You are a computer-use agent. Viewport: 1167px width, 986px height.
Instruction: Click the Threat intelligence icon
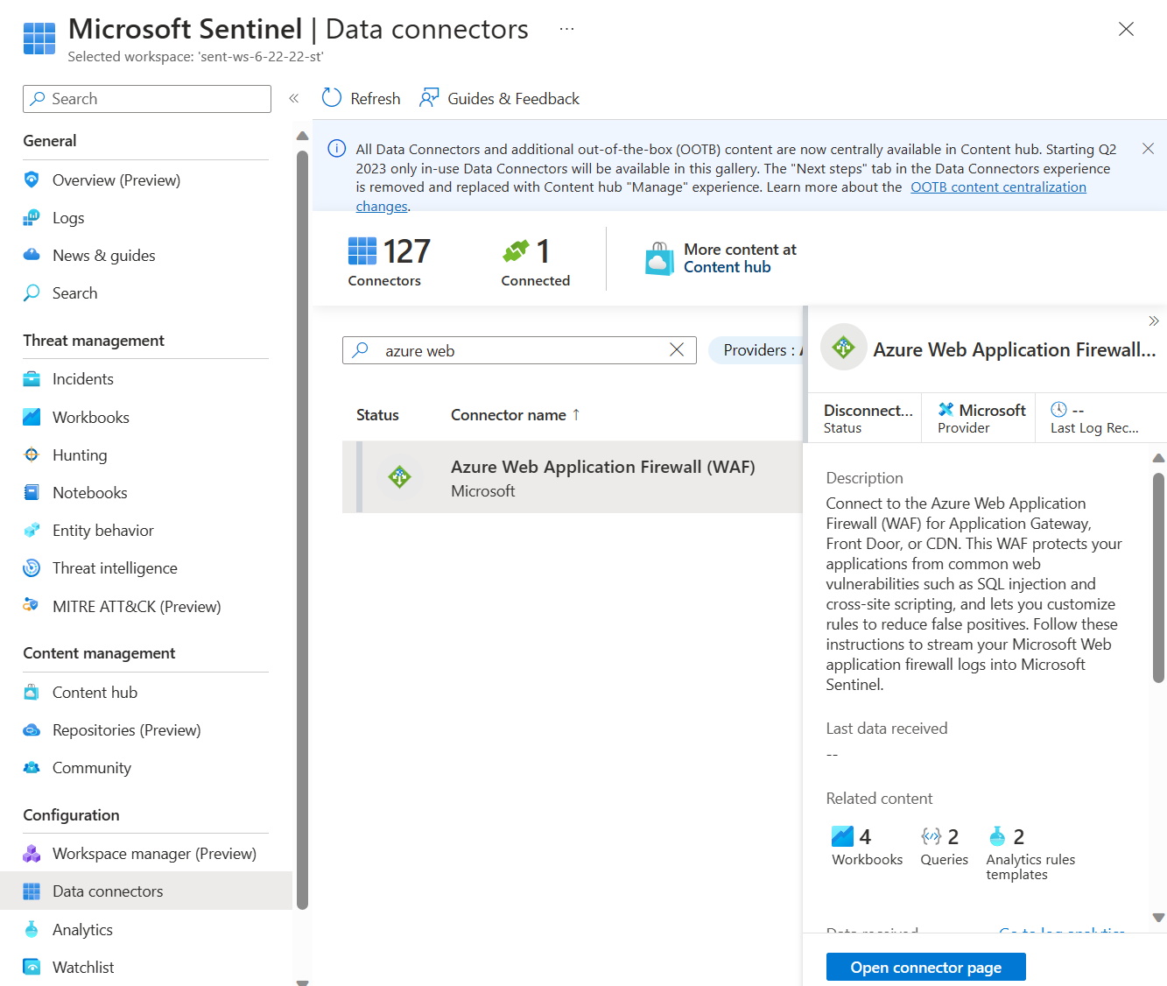(x=32, y=567)
